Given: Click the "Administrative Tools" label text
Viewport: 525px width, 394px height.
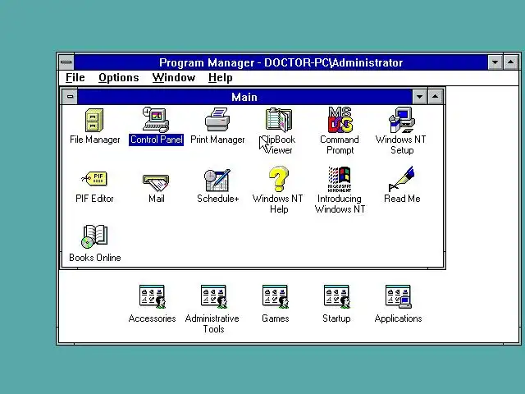Looking at the screenshot, I should tap(212, 323).
